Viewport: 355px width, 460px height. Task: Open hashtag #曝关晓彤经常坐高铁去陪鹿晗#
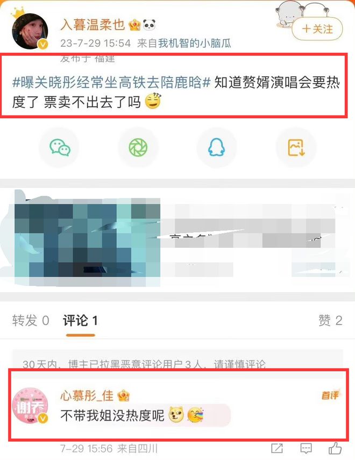111,82
